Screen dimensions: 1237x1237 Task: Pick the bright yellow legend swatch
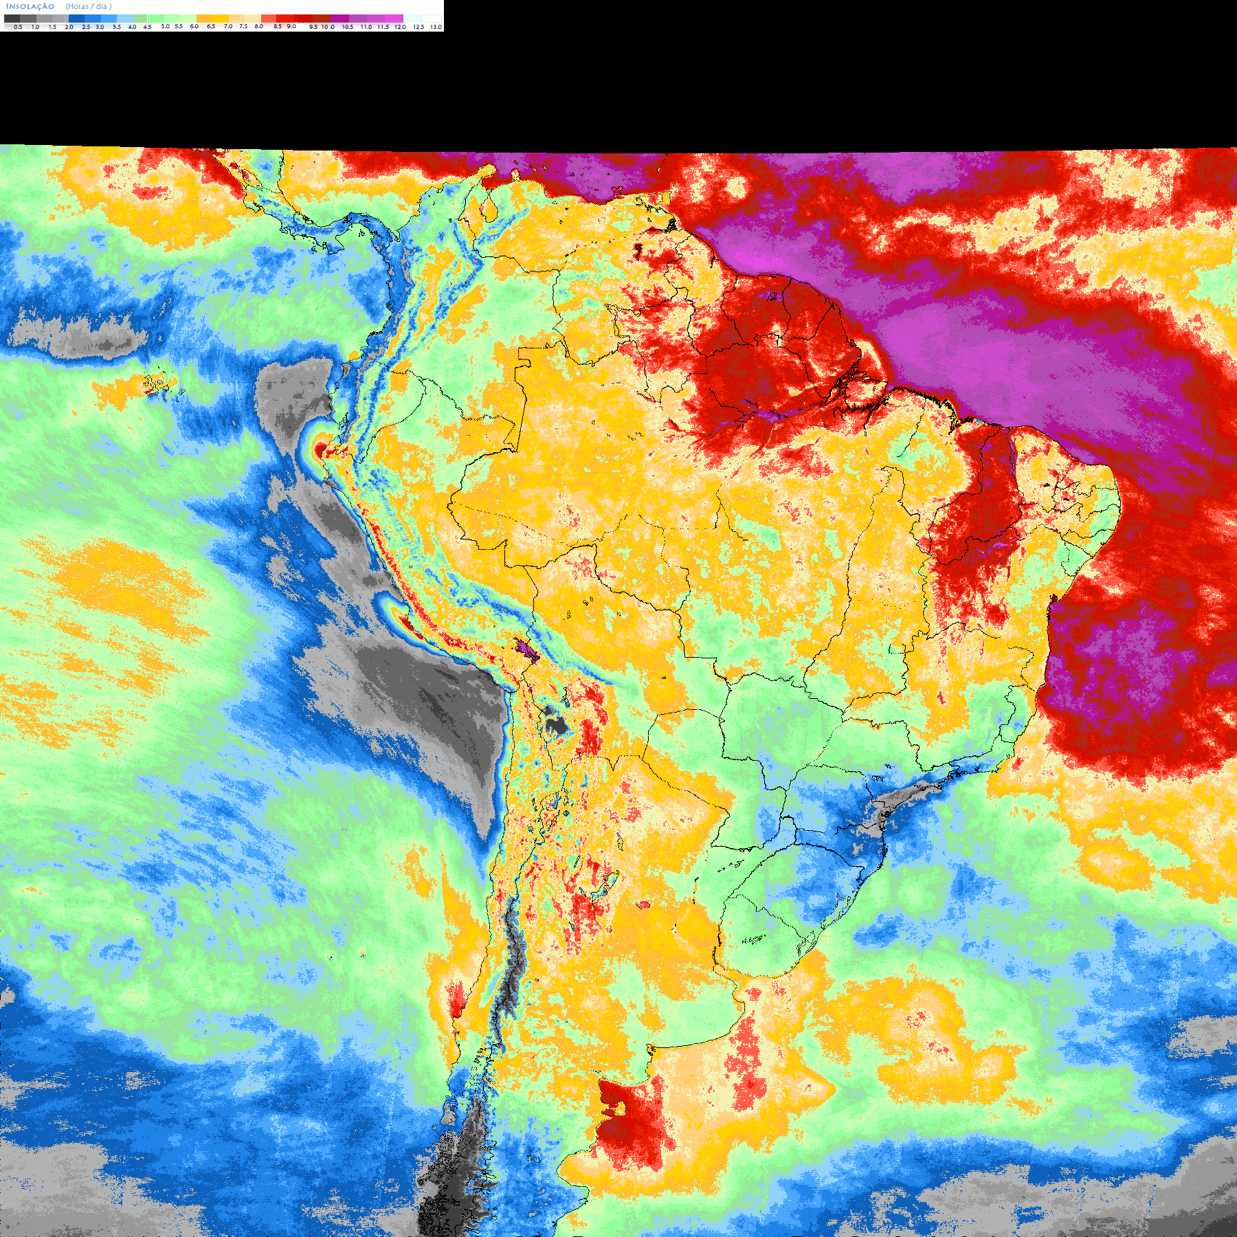(x=221, y=19)
